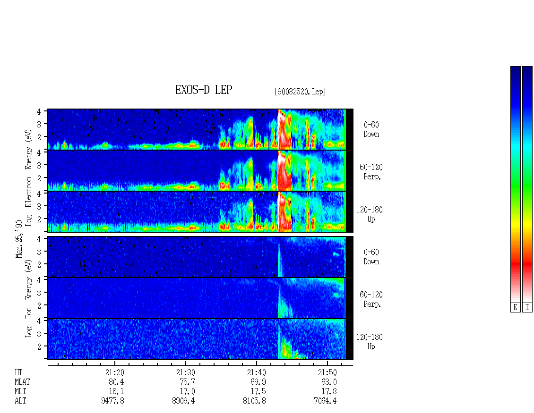Click the ALT value 7064.4
The image size is (534, 413).
325,401
